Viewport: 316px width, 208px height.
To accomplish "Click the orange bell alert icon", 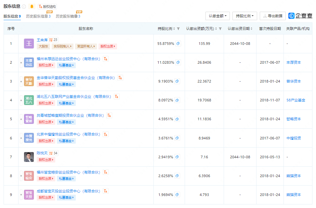I will [32, 6].
